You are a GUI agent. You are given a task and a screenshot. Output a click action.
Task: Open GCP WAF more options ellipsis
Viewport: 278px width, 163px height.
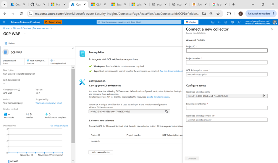coord(25,34)
